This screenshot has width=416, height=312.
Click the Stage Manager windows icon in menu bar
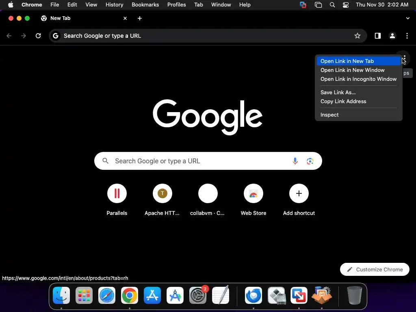click(x=318, y=5)
